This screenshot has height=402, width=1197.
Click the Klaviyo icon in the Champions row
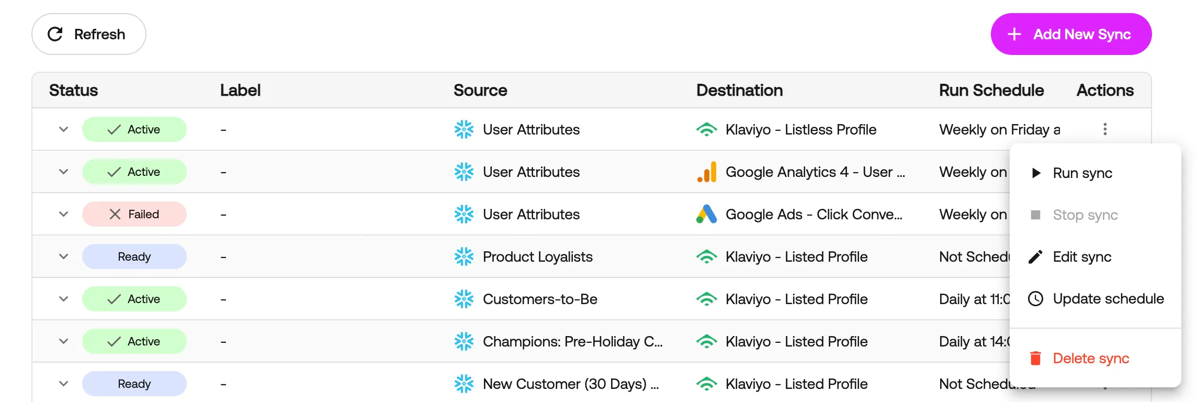[x=707, y=341]
